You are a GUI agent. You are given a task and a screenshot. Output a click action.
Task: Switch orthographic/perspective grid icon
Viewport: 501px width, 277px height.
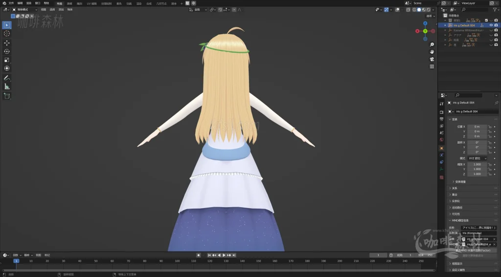point(432,66)
